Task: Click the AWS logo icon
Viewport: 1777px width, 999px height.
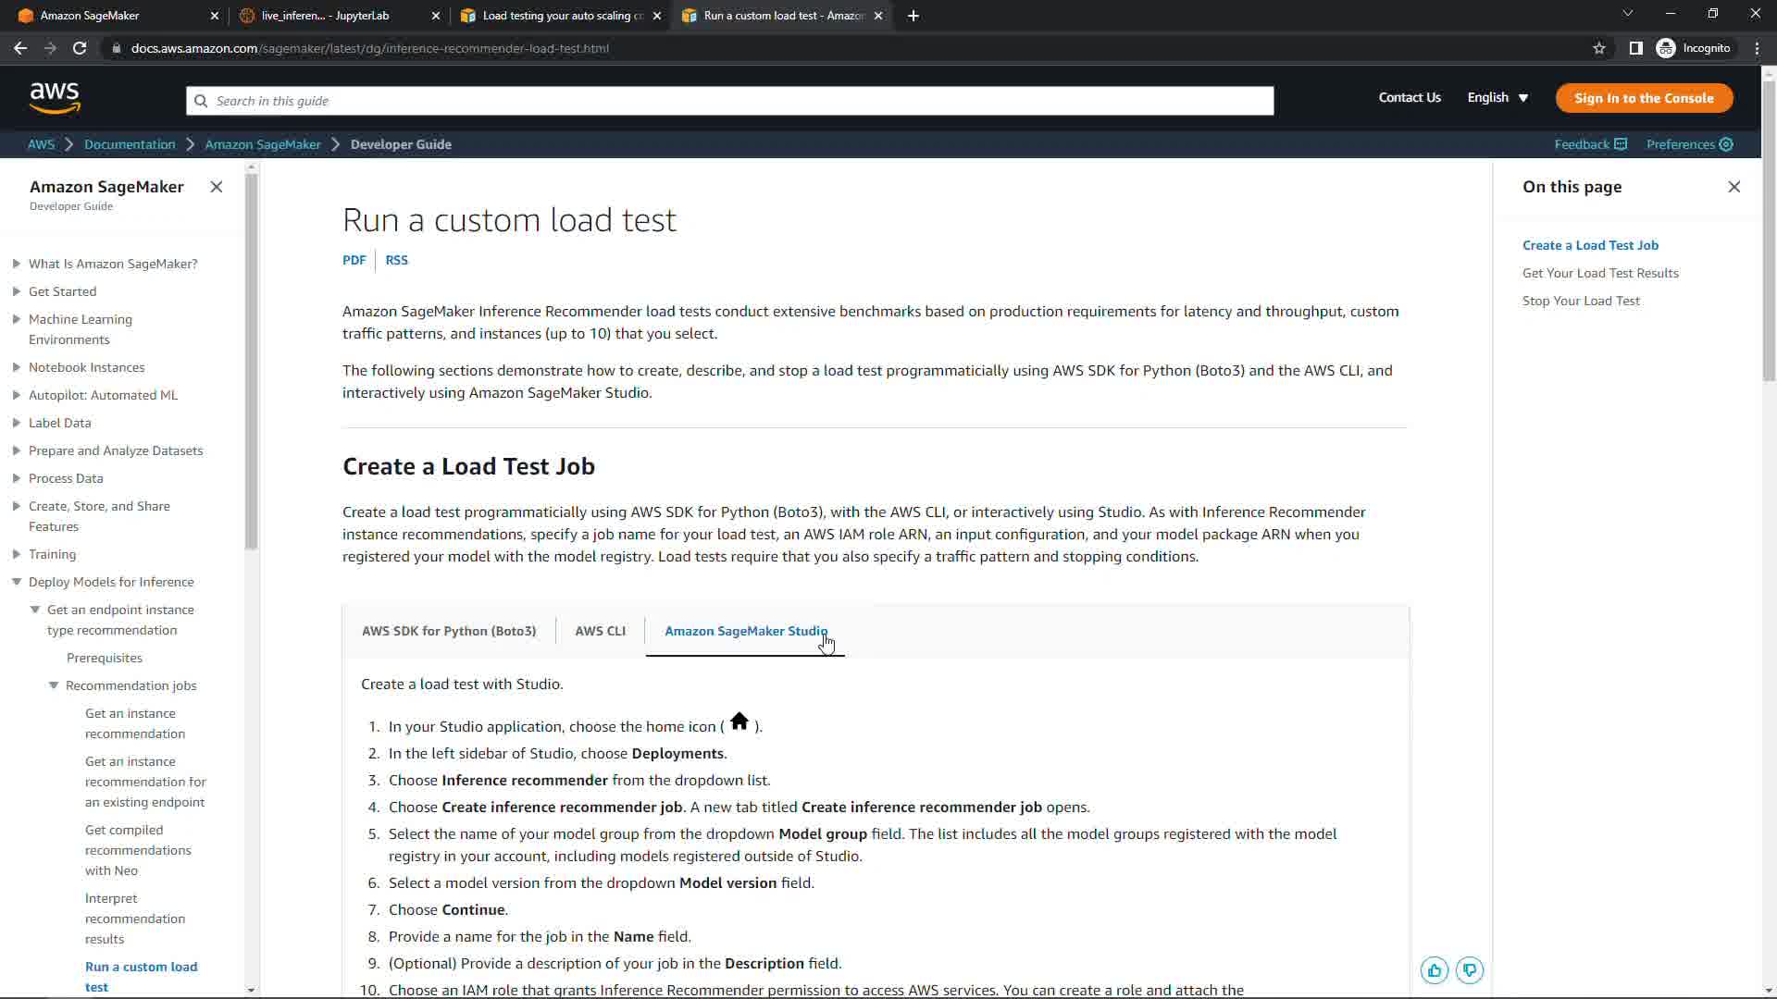Action: tap(55, 97)
